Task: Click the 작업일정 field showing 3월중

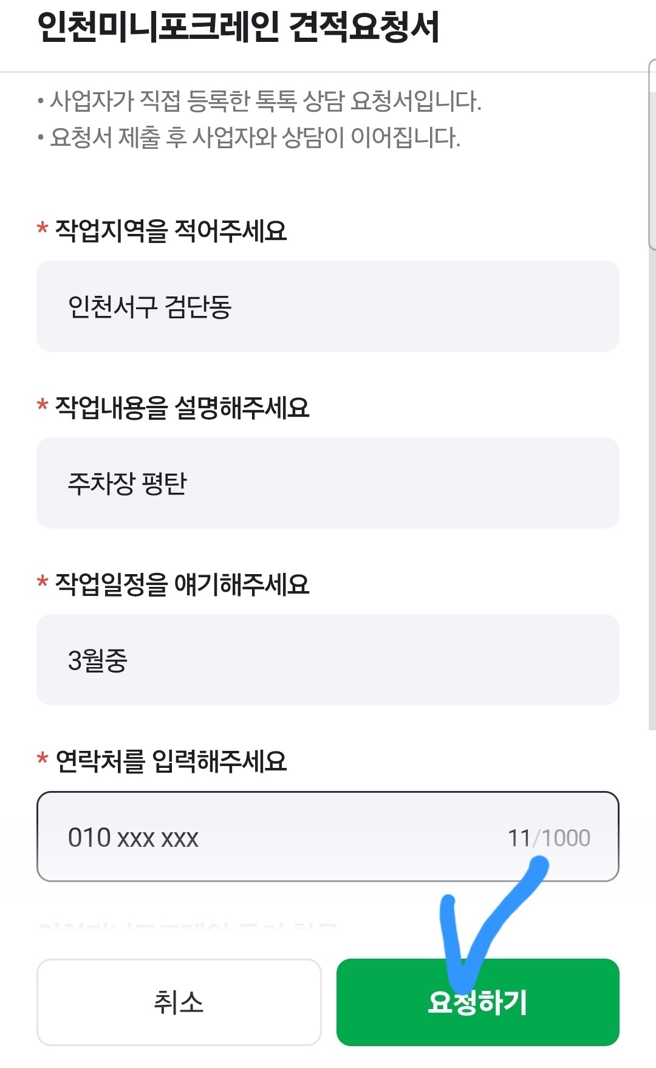Action: [328, 660]
